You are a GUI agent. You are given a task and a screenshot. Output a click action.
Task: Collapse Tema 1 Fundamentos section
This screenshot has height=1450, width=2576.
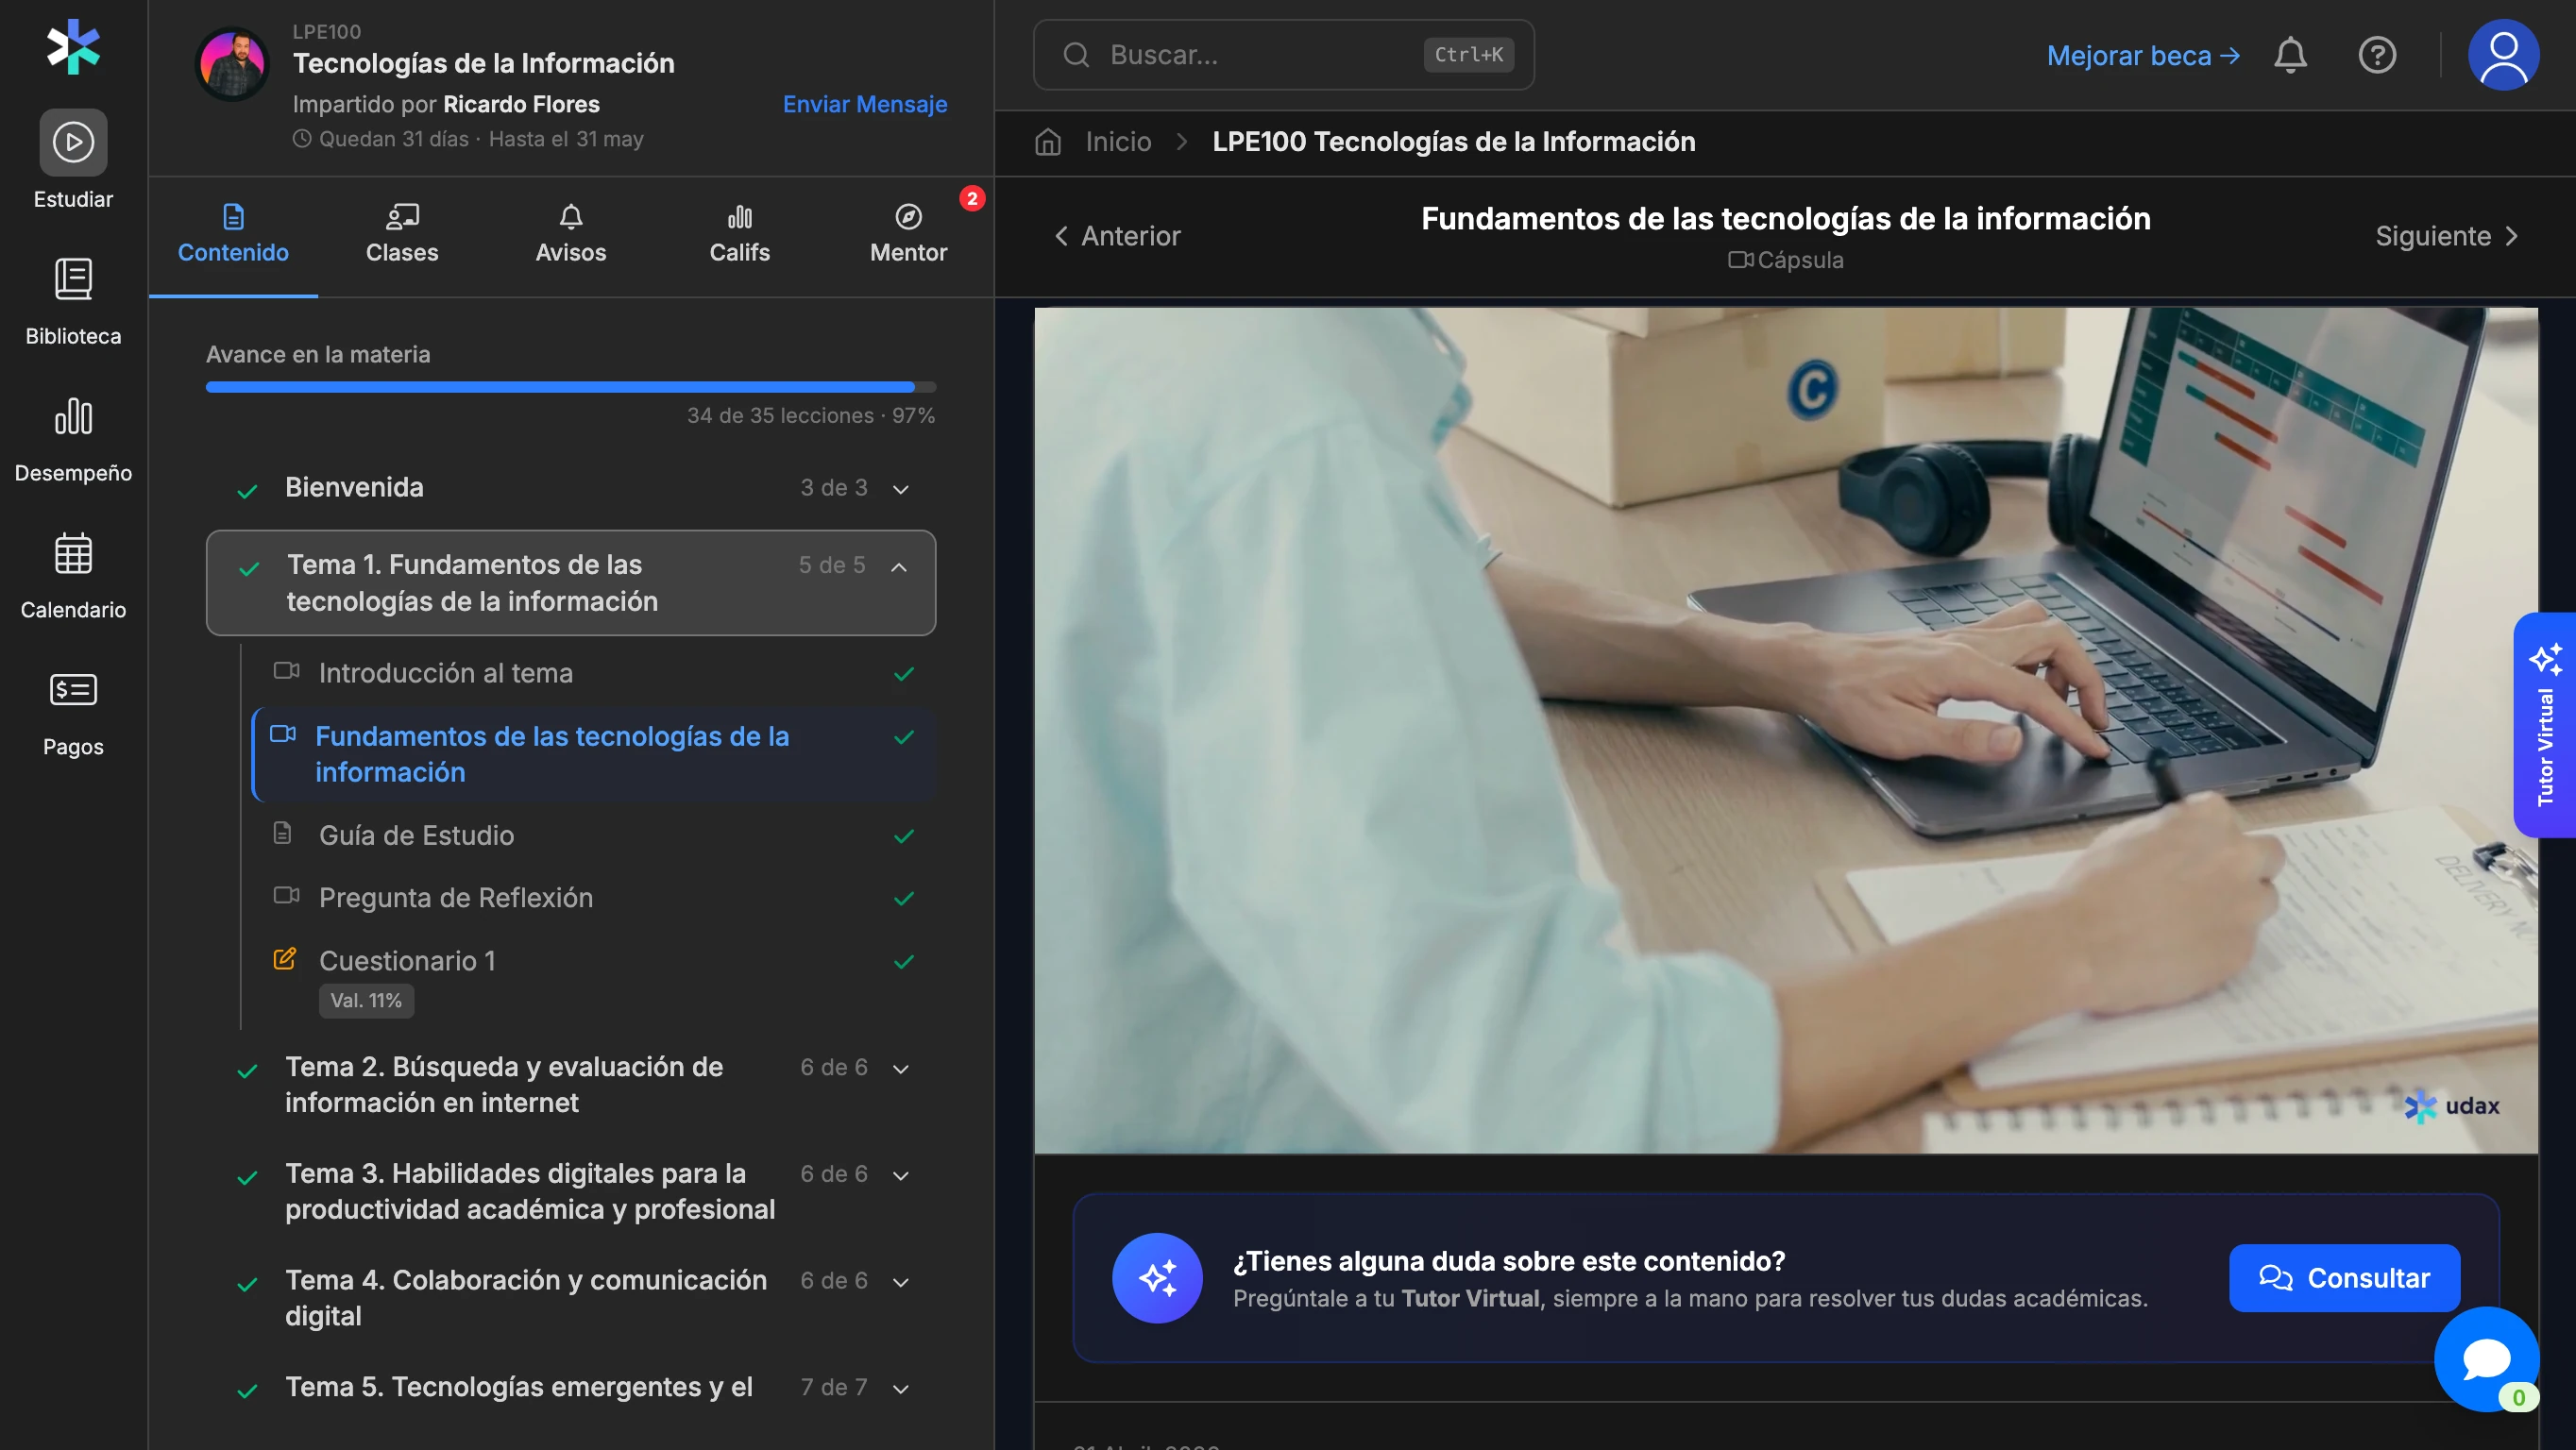[x=899, y=567]
